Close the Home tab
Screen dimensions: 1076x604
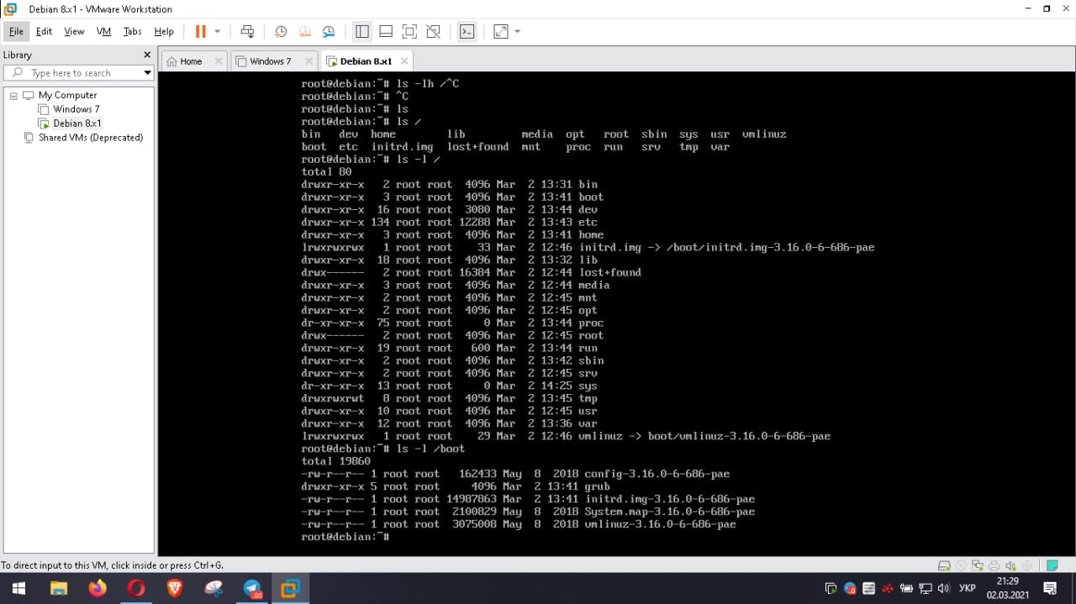[x=219, y=61]
